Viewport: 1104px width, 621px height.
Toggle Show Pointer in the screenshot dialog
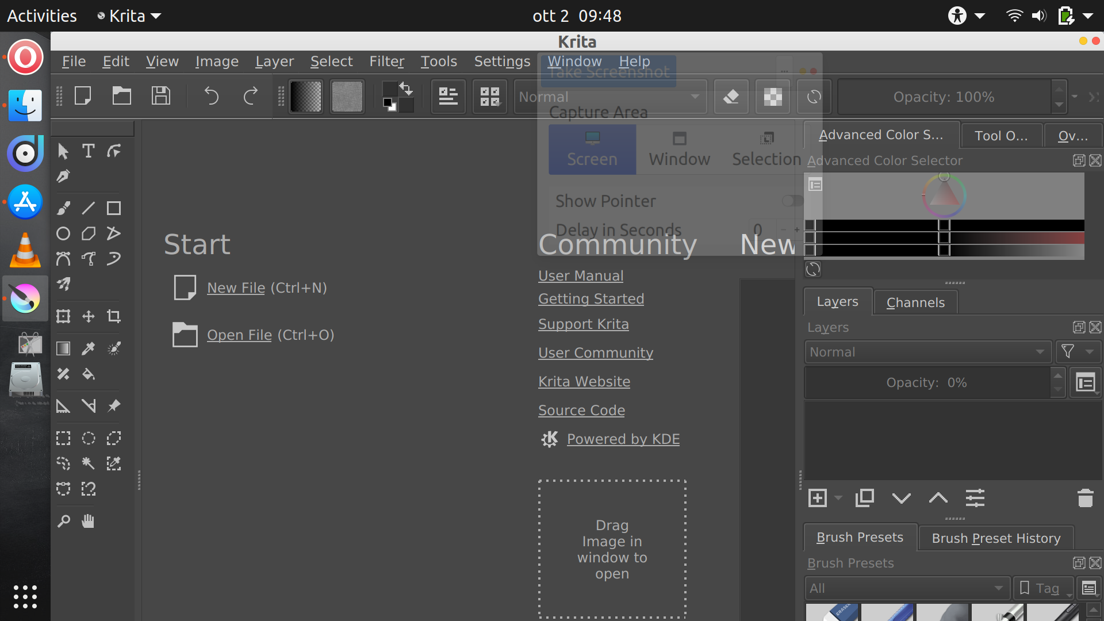pos(792,201)
